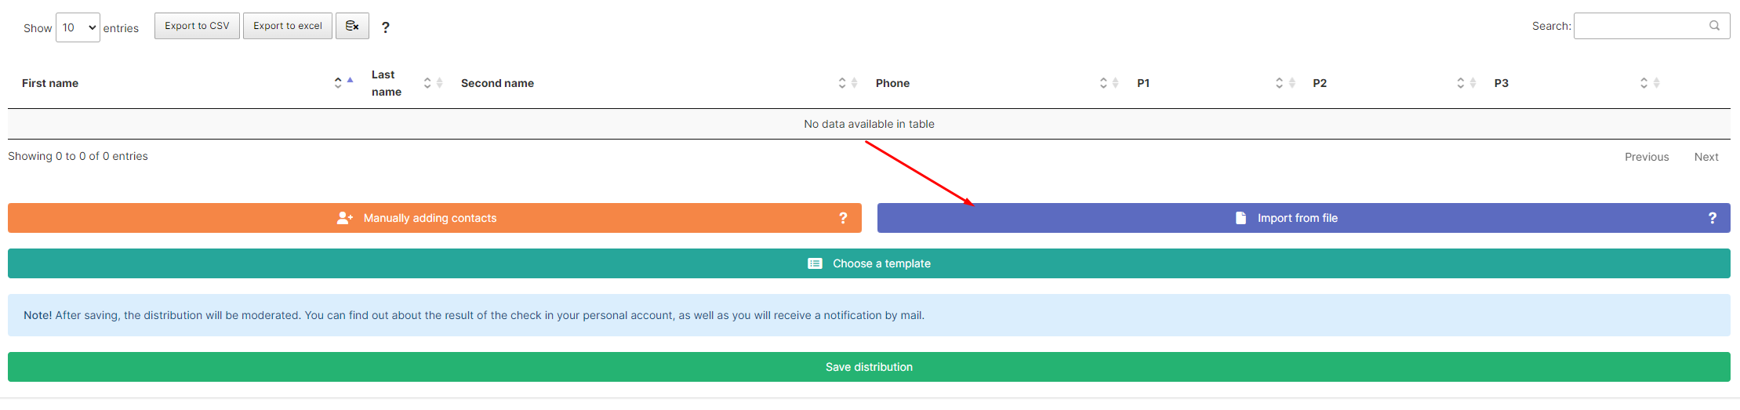Screen dimensions: 1740x410
Task: Click the help question mark beside export buttons
Action: 385,27
